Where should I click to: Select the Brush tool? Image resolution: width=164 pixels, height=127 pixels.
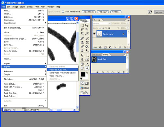[87, 38]
